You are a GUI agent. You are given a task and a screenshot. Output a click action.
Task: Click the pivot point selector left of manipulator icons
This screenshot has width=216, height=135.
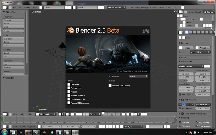click(68, 114)
